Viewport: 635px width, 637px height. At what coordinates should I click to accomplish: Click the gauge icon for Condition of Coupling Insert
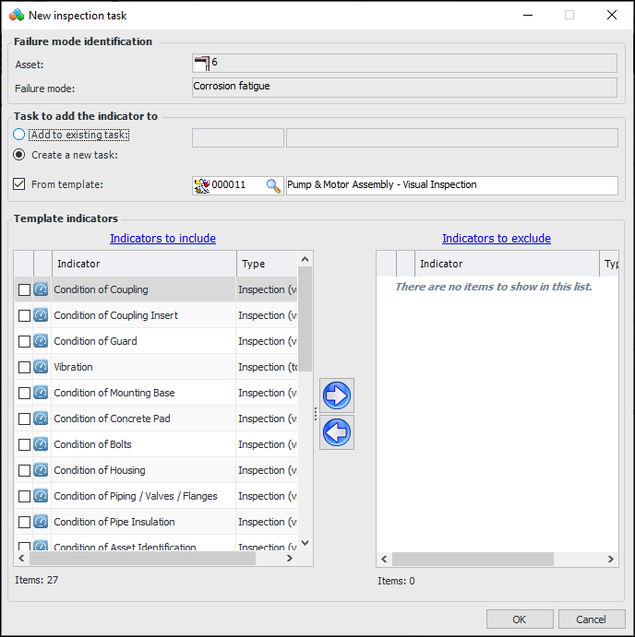pos(41,315)
